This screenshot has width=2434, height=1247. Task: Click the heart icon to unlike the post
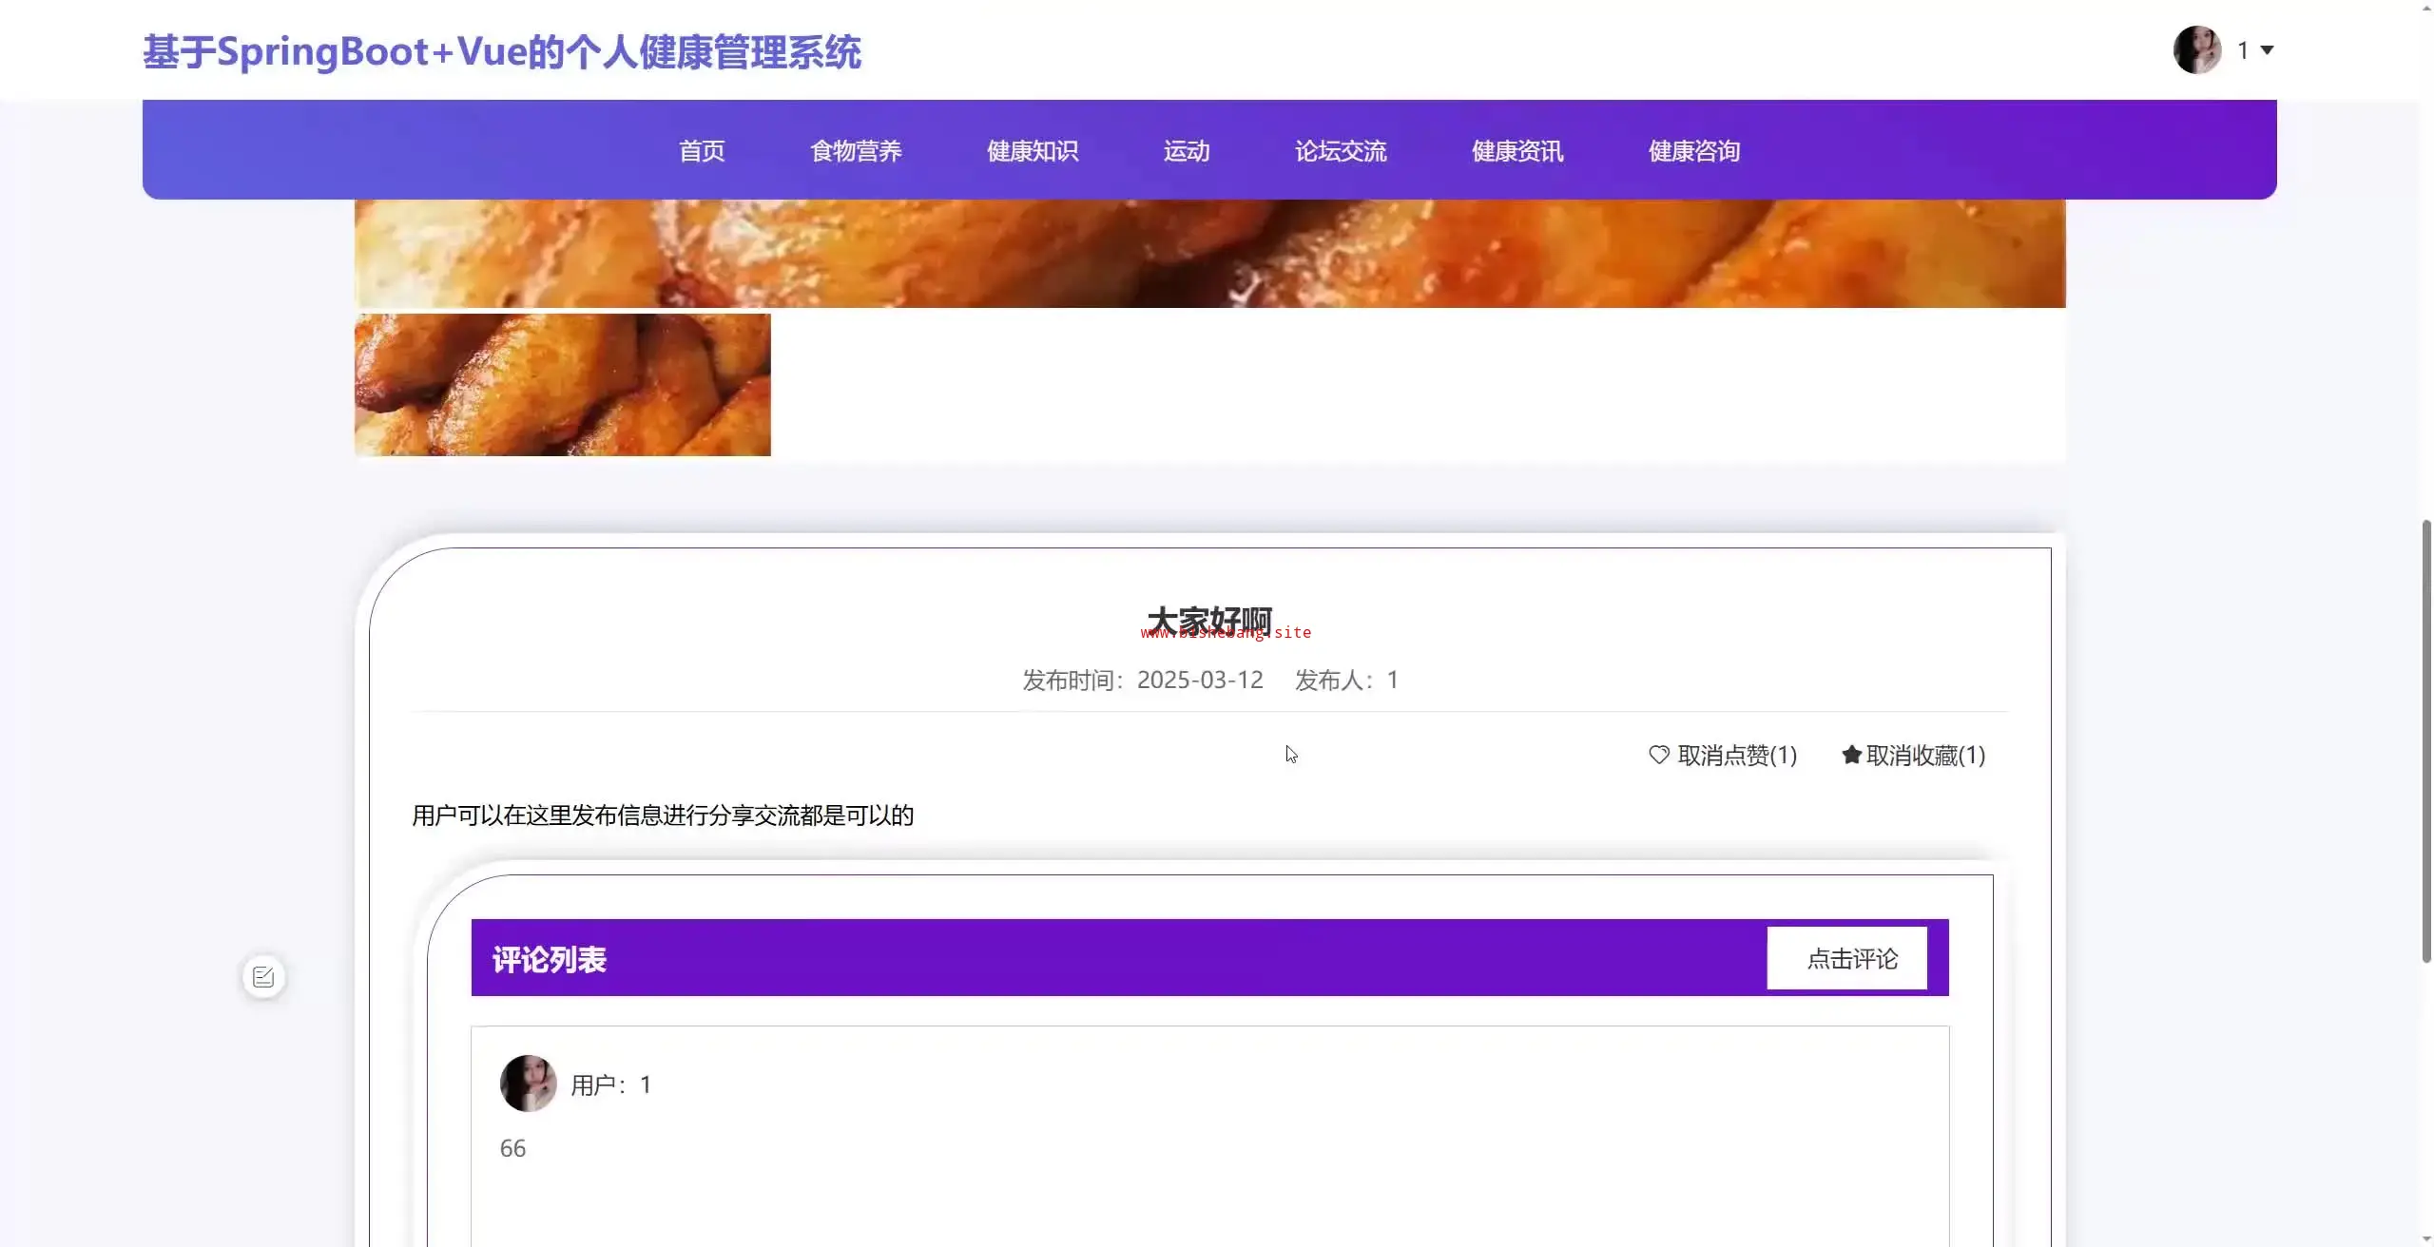(x=1658, y=755)
